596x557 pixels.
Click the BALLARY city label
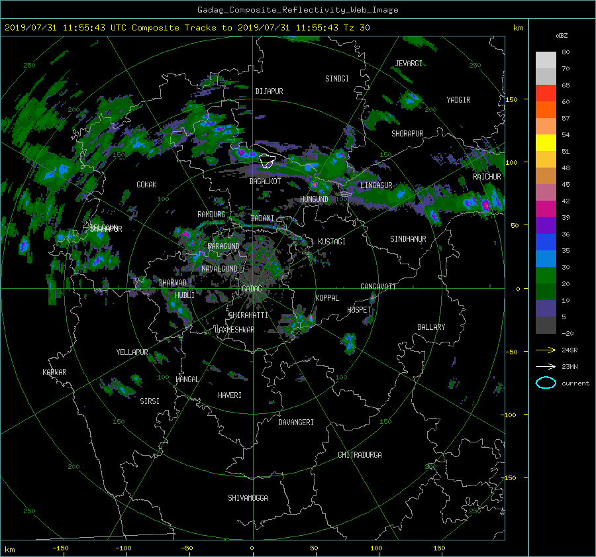tap(431, 327)
